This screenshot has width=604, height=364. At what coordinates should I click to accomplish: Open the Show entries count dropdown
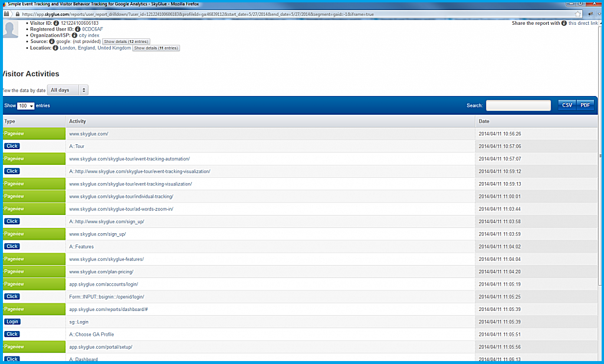(x=26, y=106)
